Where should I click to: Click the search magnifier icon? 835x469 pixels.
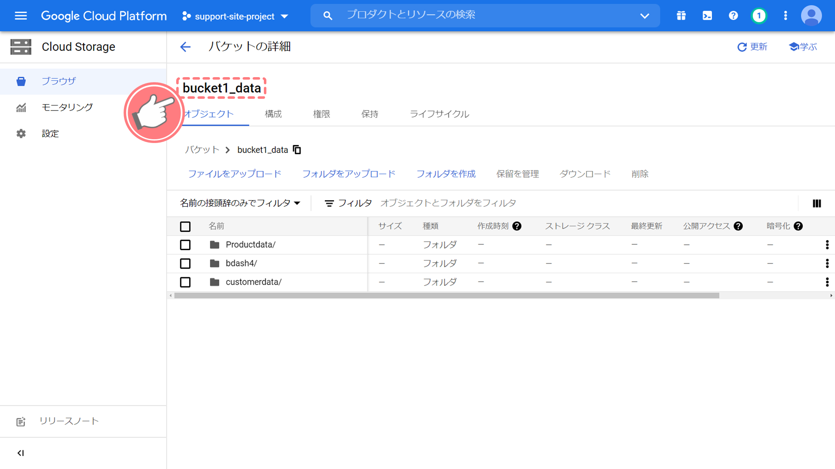tap(328, 16)
